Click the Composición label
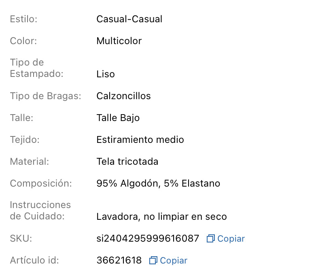The image size is (335, 272). (x=41, y=183)
